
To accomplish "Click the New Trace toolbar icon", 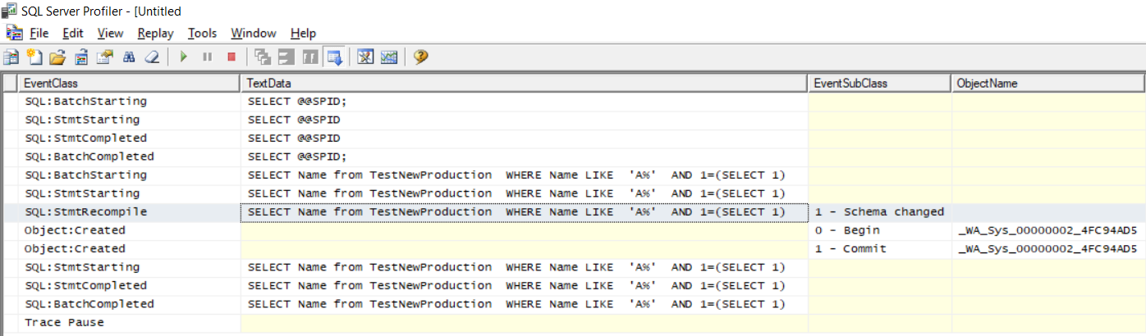I will [x=11, y=57].
